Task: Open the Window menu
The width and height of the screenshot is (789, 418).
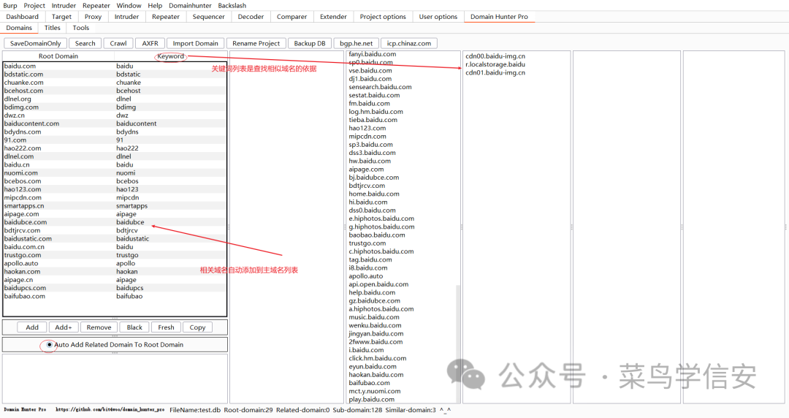Action: 129,6
